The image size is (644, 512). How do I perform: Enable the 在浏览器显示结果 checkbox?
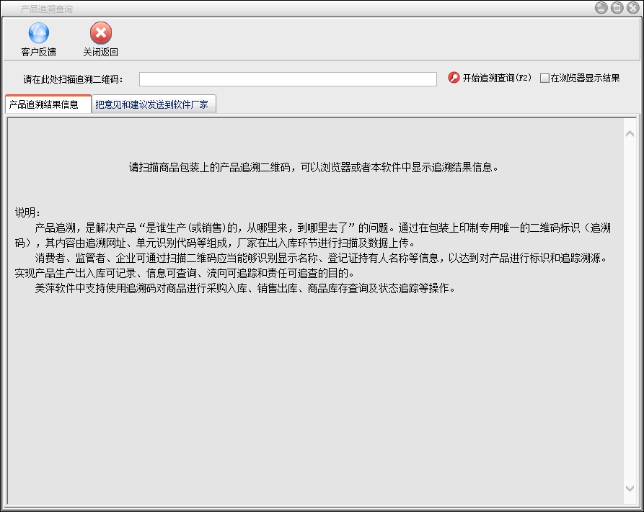tap(544, 78)
